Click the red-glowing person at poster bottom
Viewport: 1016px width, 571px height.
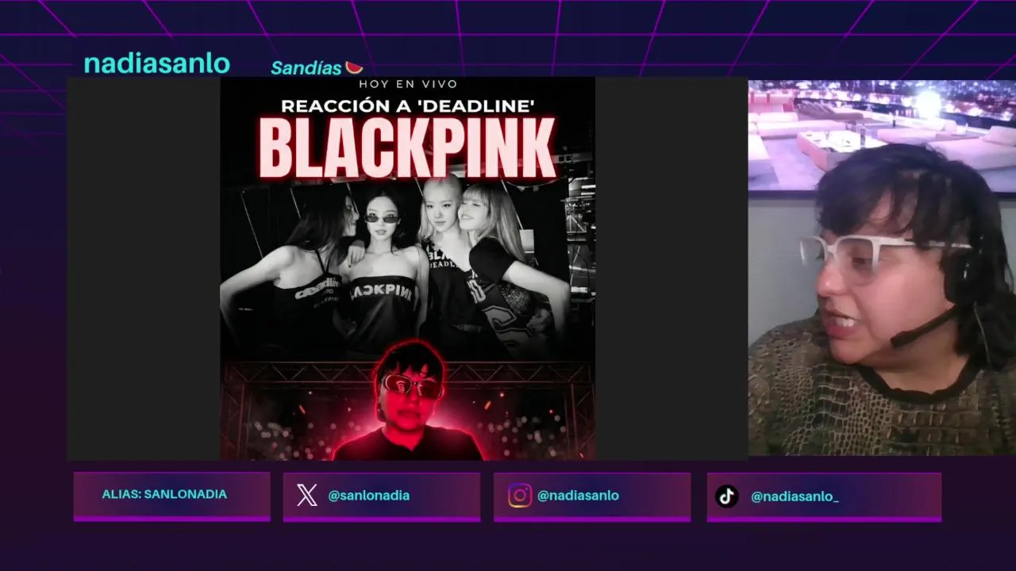click(x=407, y=400)
